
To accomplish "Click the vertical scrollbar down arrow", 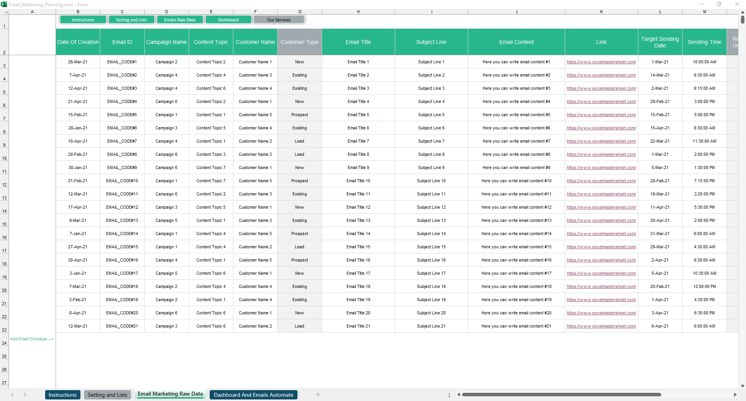I will [x=742, y=386].
